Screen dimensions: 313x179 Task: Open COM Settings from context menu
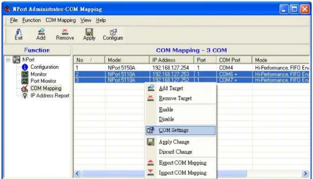(181, 130)
